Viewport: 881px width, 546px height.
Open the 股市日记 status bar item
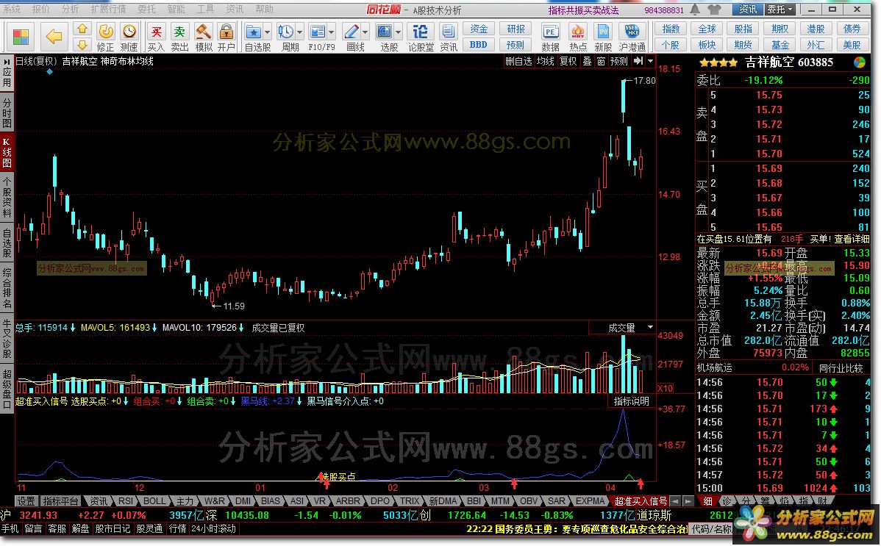113,528
